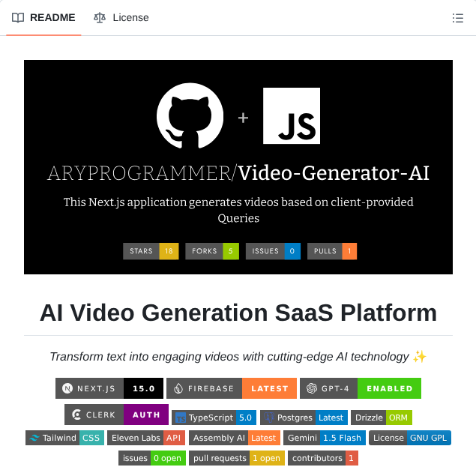This screenshot has height=476, width=476.
Task: Click the Firebase Latest badge
Action: (232, 388)
